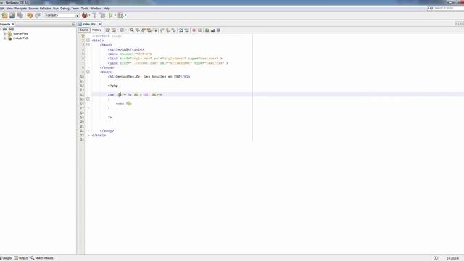This screenshot has width=464, height=261.
Task: Open the <default> configuration dropdown
Action: pos(62,15)
